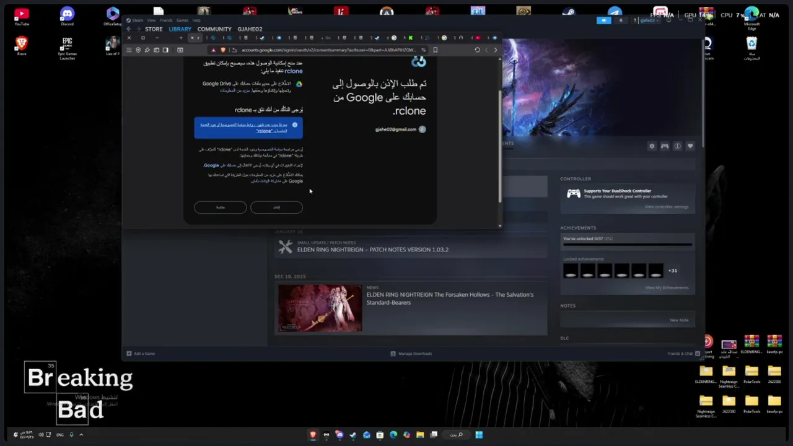Open Manage Downloads in Steam
Screen dimensions: 793x446
click(x=411, y=354)
